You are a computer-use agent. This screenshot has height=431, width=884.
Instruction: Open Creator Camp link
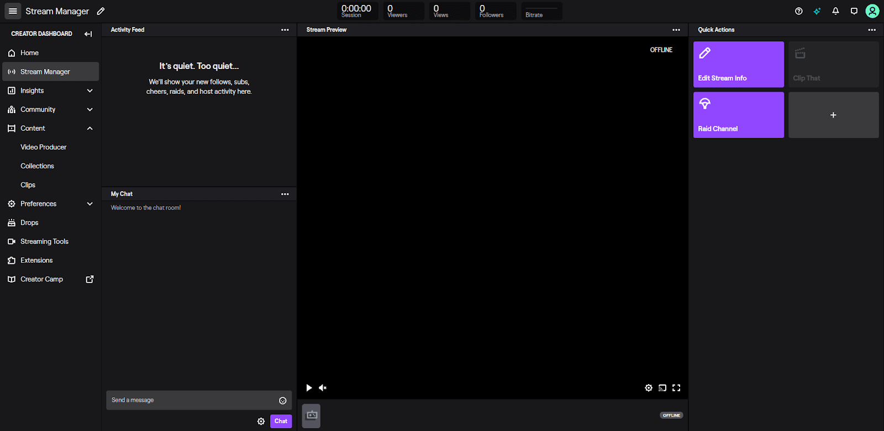point(41,279)
